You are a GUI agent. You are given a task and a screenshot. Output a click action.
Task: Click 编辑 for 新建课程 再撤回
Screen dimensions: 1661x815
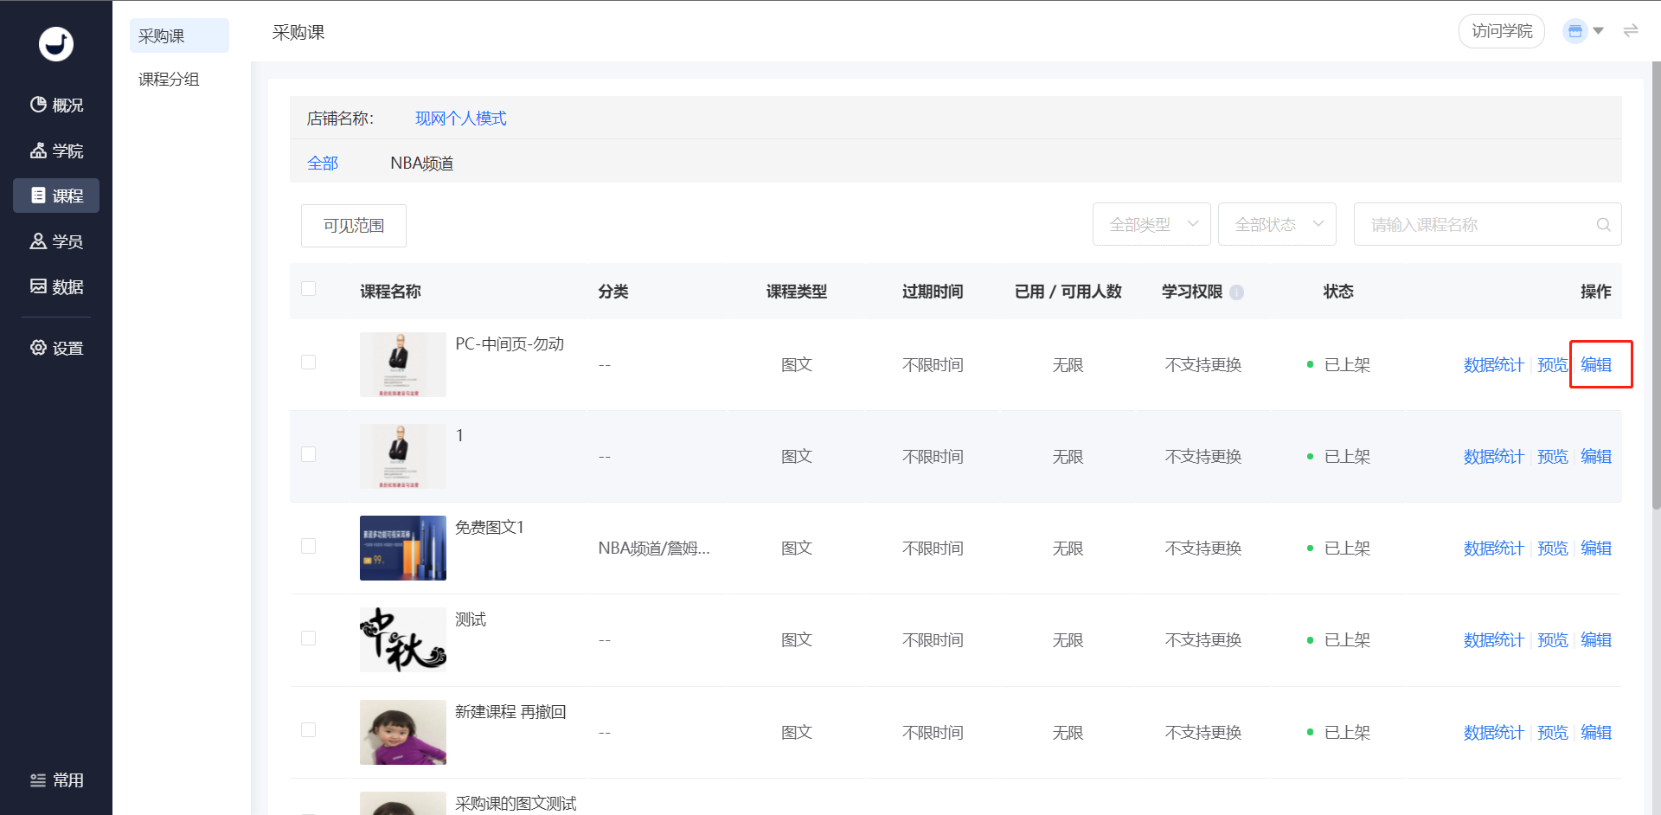click(1596, 733)
